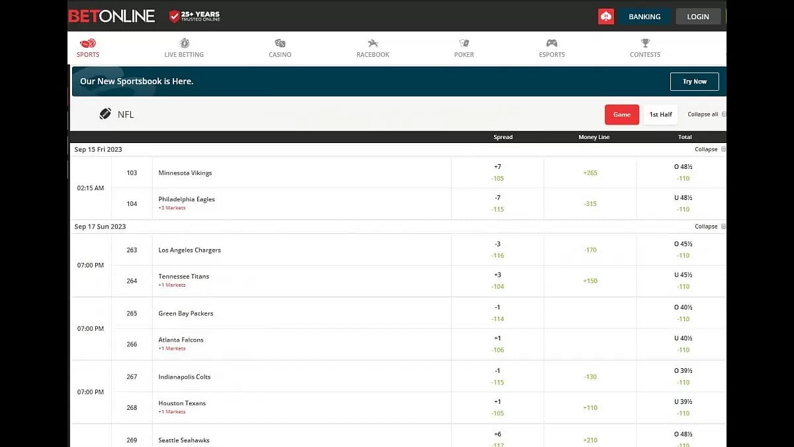Screen dimensions: 794x447
Task: Click the red poker spade icon
Action: click(606, 17)
